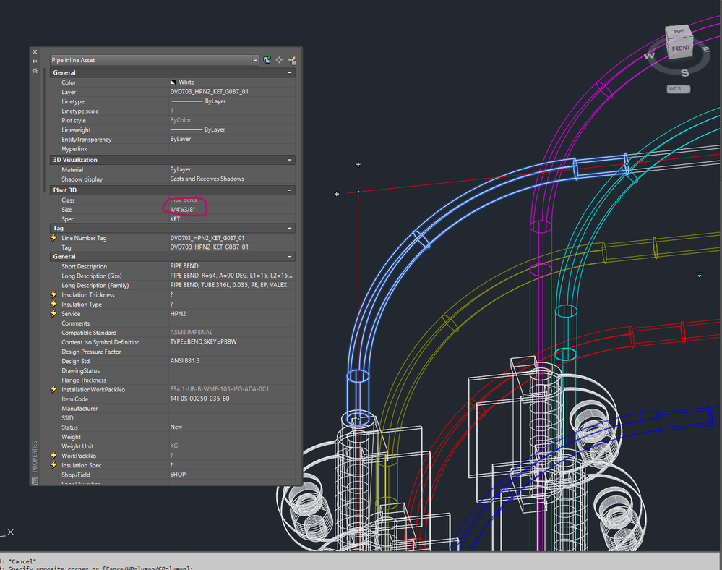Click the FRONT face of the ViewCube

pyautogui.click(x=680, y=48)
